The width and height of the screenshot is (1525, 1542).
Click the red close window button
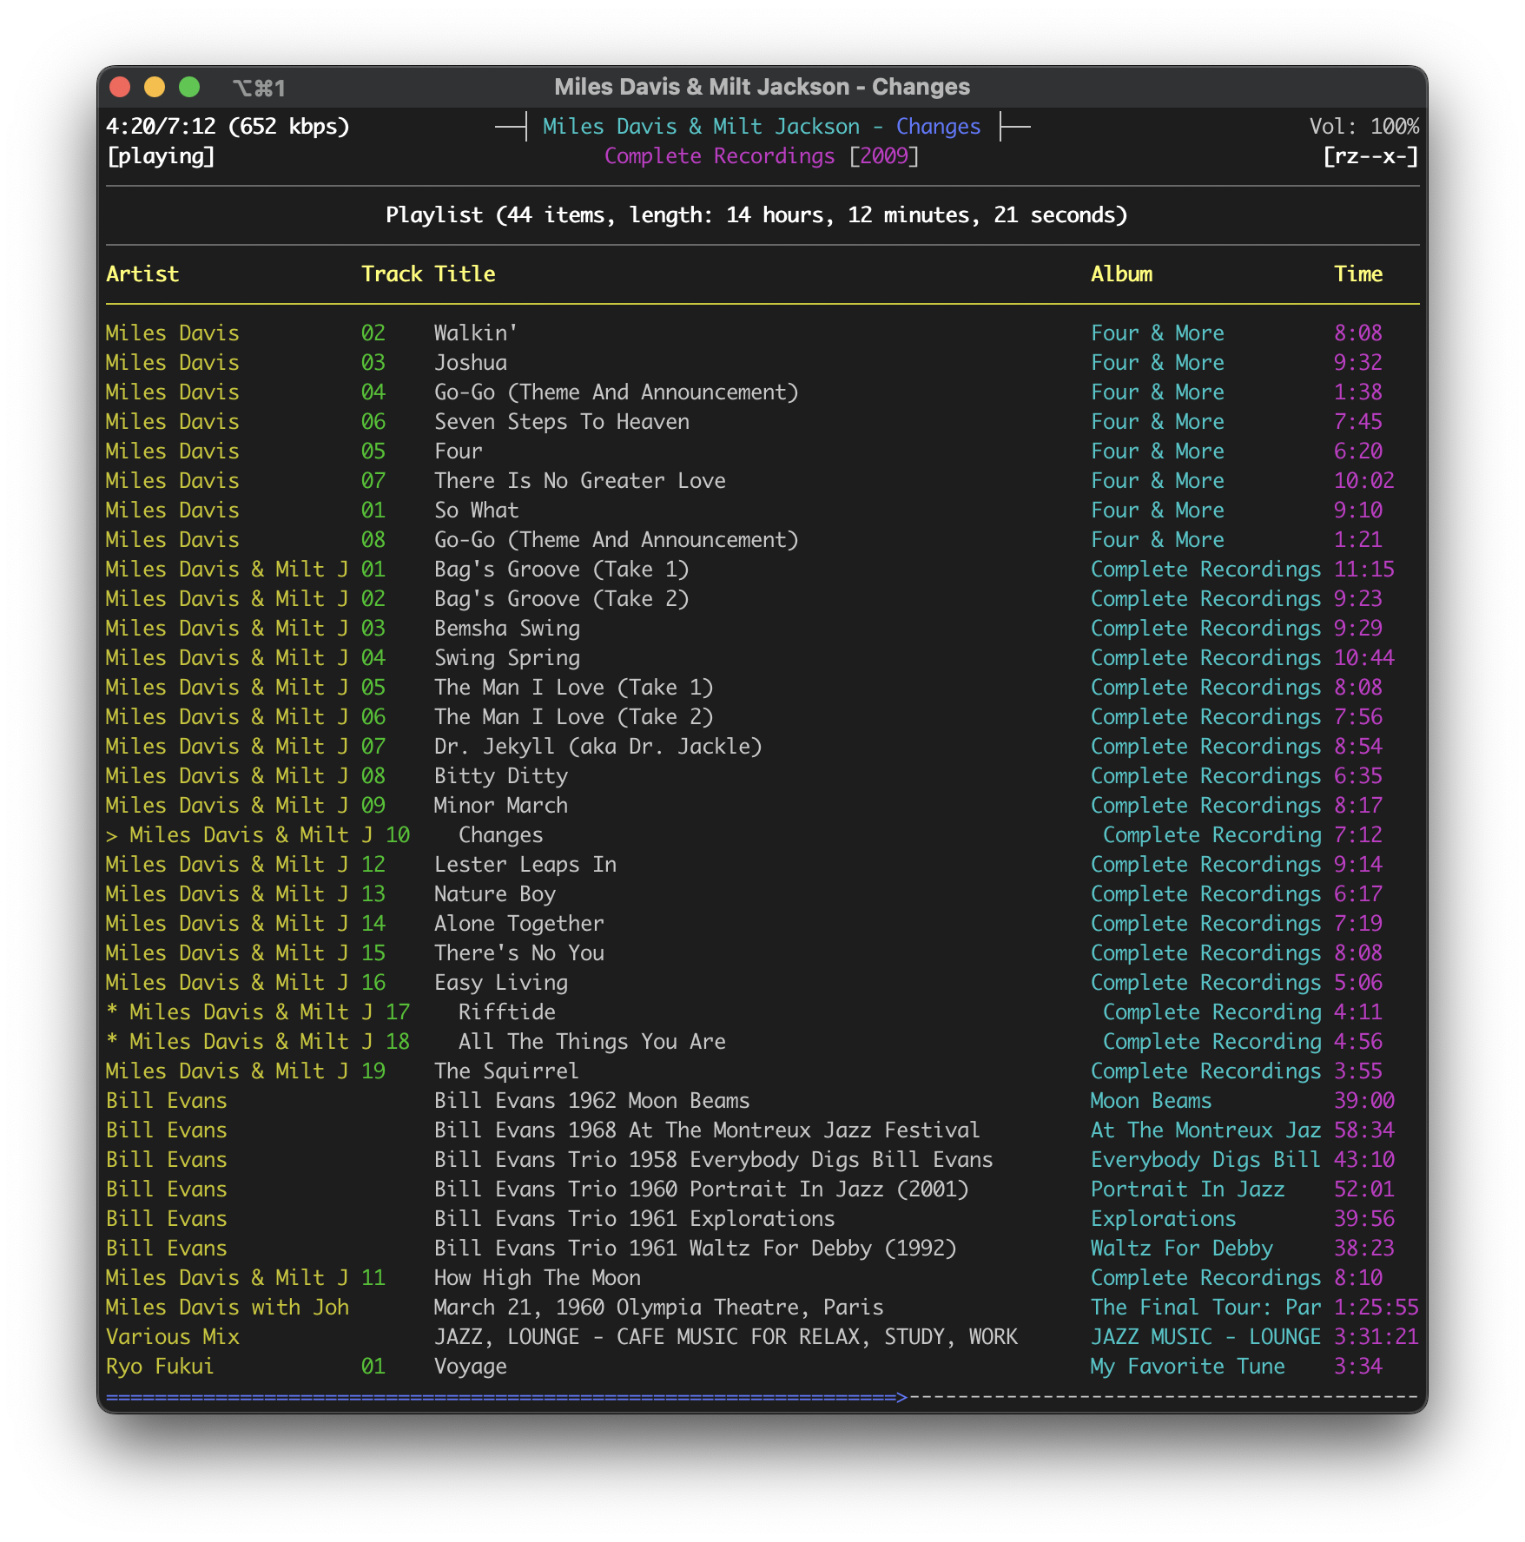coord(120,87)
